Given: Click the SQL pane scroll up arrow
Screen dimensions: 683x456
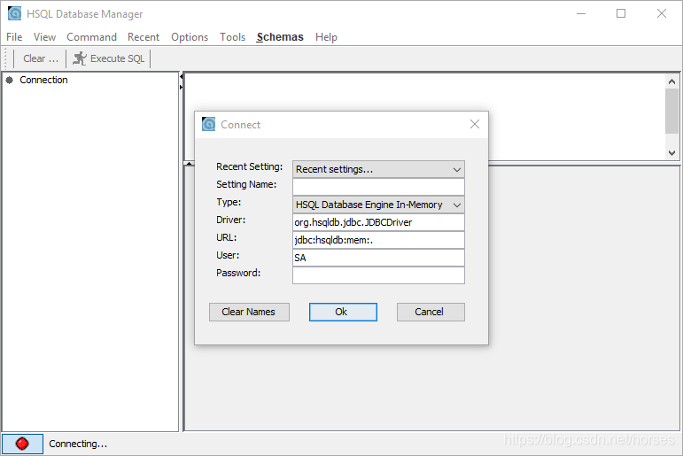Looking at the screenshot, I should click(671, 81).
